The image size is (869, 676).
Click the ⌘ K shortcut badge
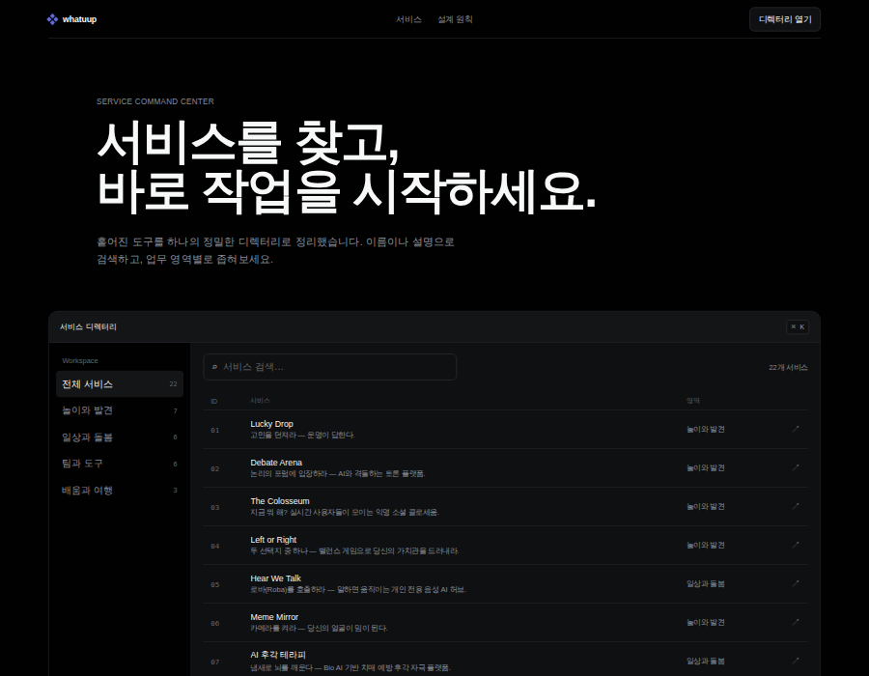798,327
